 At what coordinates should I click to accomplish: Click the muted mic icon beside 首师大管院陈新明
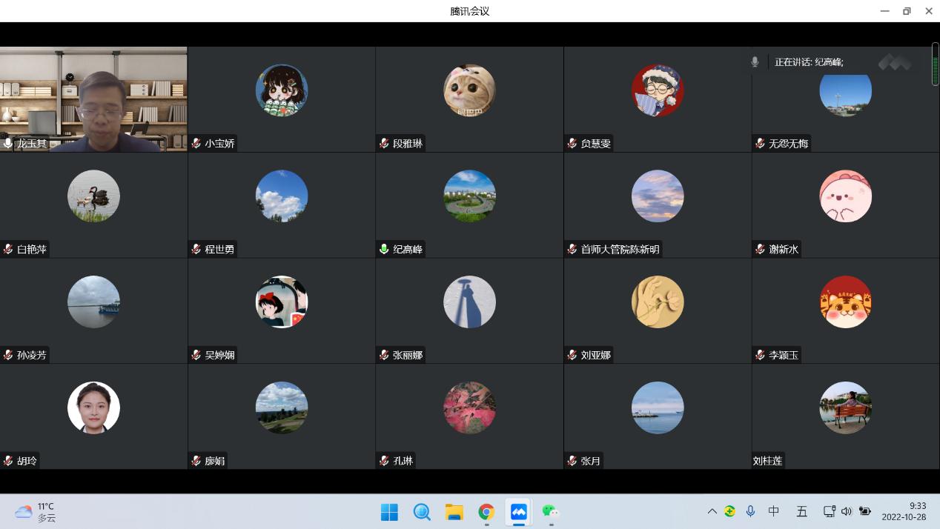pos(572,250)
